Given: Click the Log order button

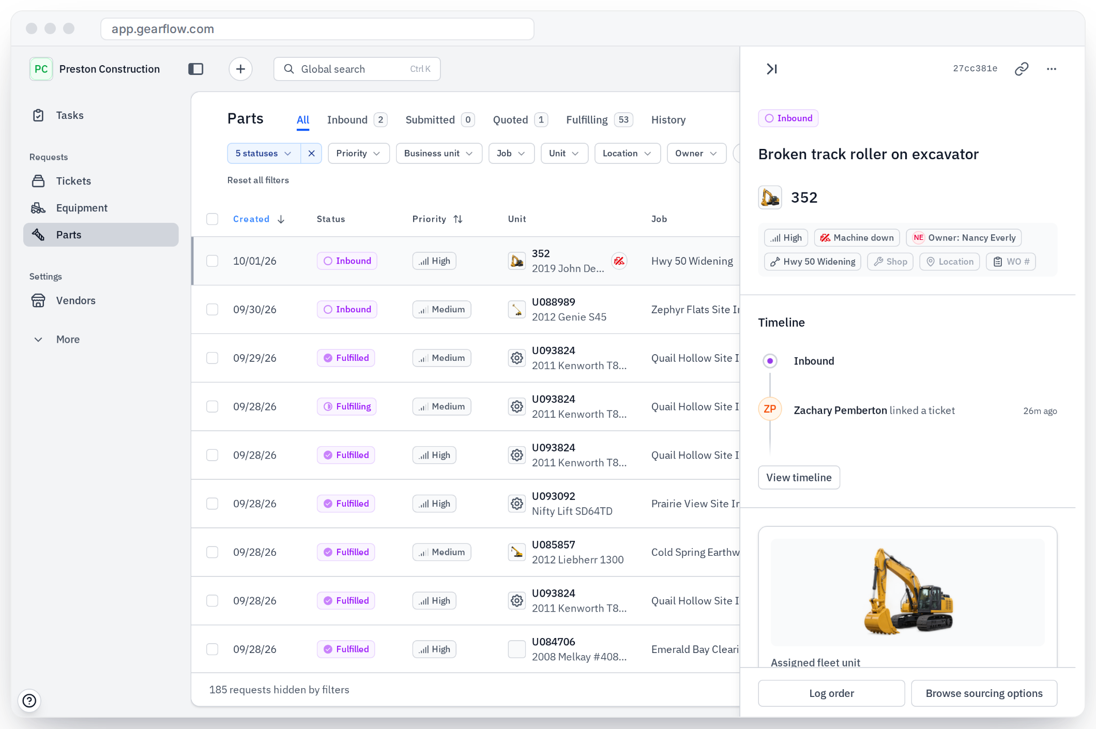Looking at the screenshot, I should coord(831,693).
